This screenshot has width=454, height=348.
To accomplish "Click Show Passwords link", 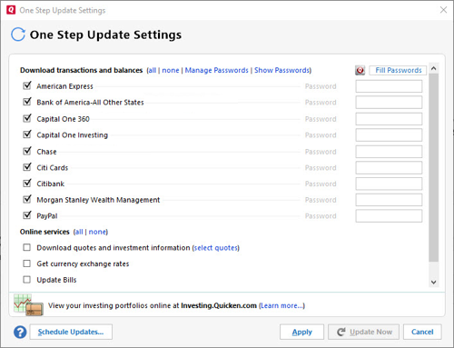I will pos(282,70).
